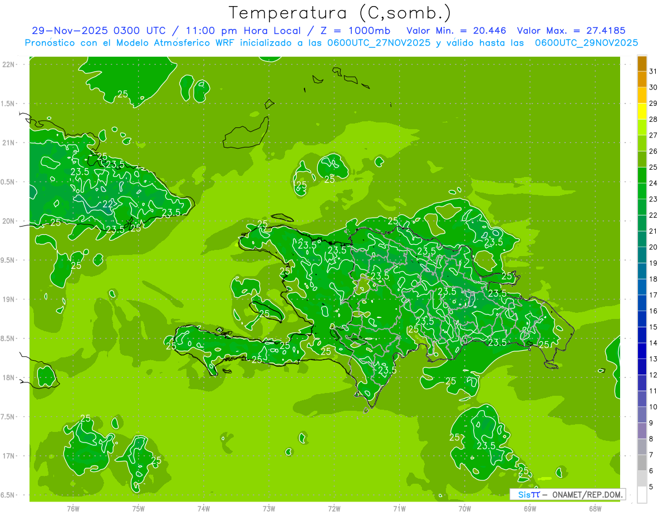Pick the dark blue swatch between 12 and 13
Screen dimensions: 668x516
click(642, 367)
